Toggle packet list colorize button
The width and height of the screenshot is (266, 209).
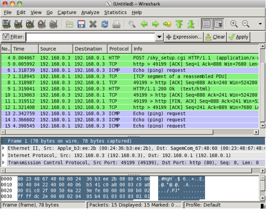(x=206, y=24)
